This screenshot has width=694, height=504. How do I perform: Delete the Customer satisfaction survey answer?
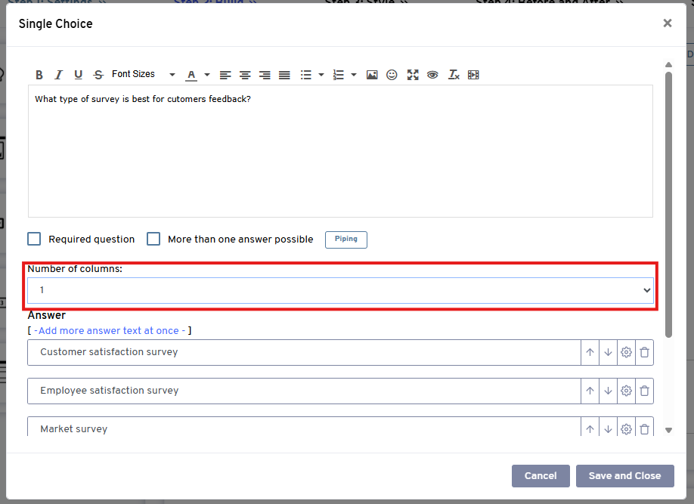tap(644, 352)
